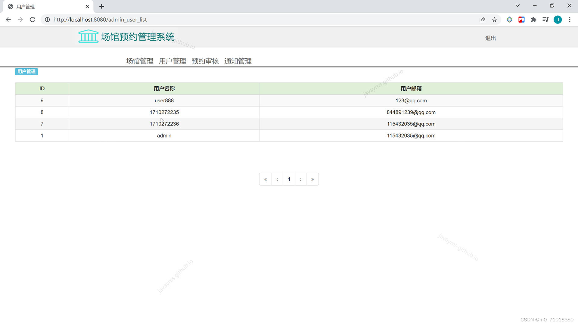This screenshot has height=325, width=578.
Task: Click the blue 用户管理 label badge
Action: (26, 72)
